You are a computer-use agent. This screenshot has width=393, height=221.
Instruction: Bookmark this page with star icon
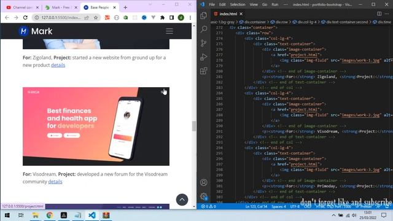tap(96, 18)
